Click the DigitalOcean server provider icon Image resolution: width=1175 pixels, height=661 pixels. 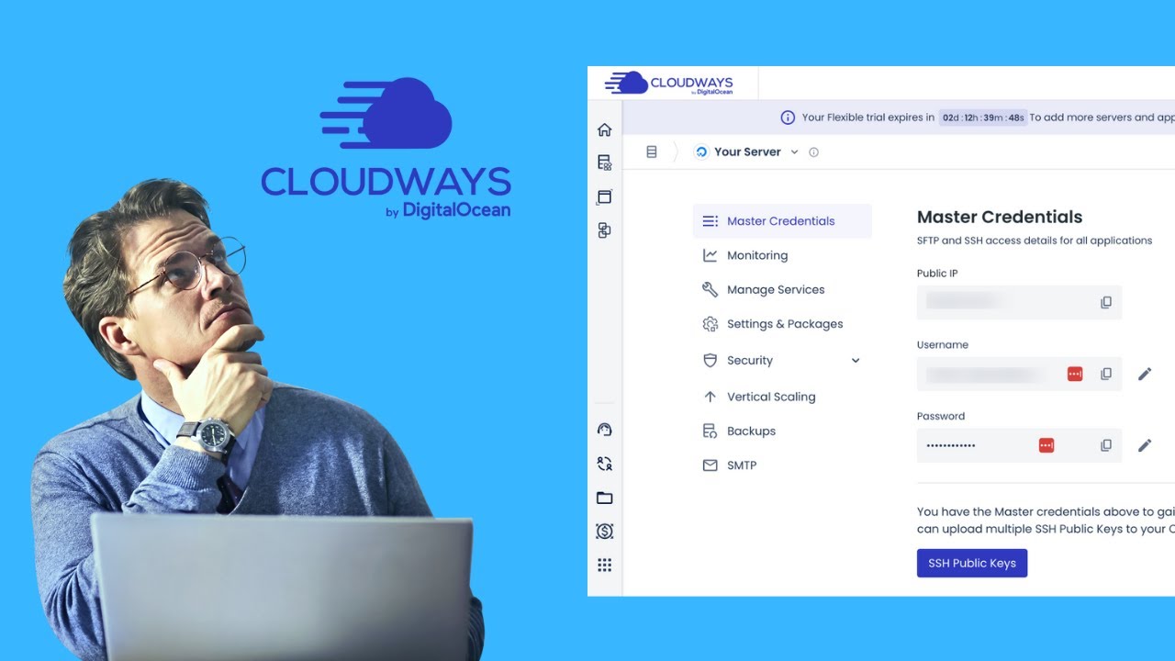702,152
